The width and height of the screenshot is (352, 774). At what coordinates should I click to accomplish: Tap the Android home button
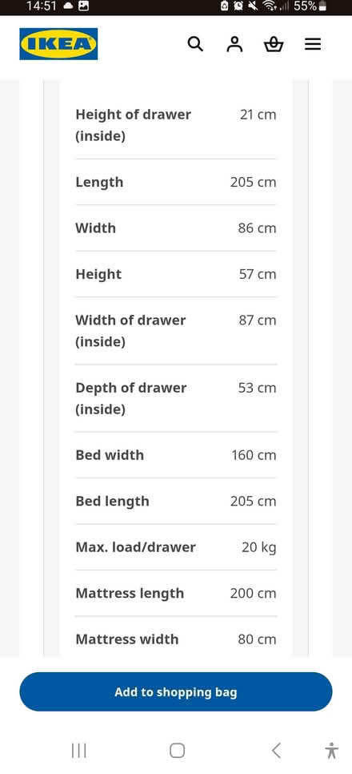(x=177, y=751)
